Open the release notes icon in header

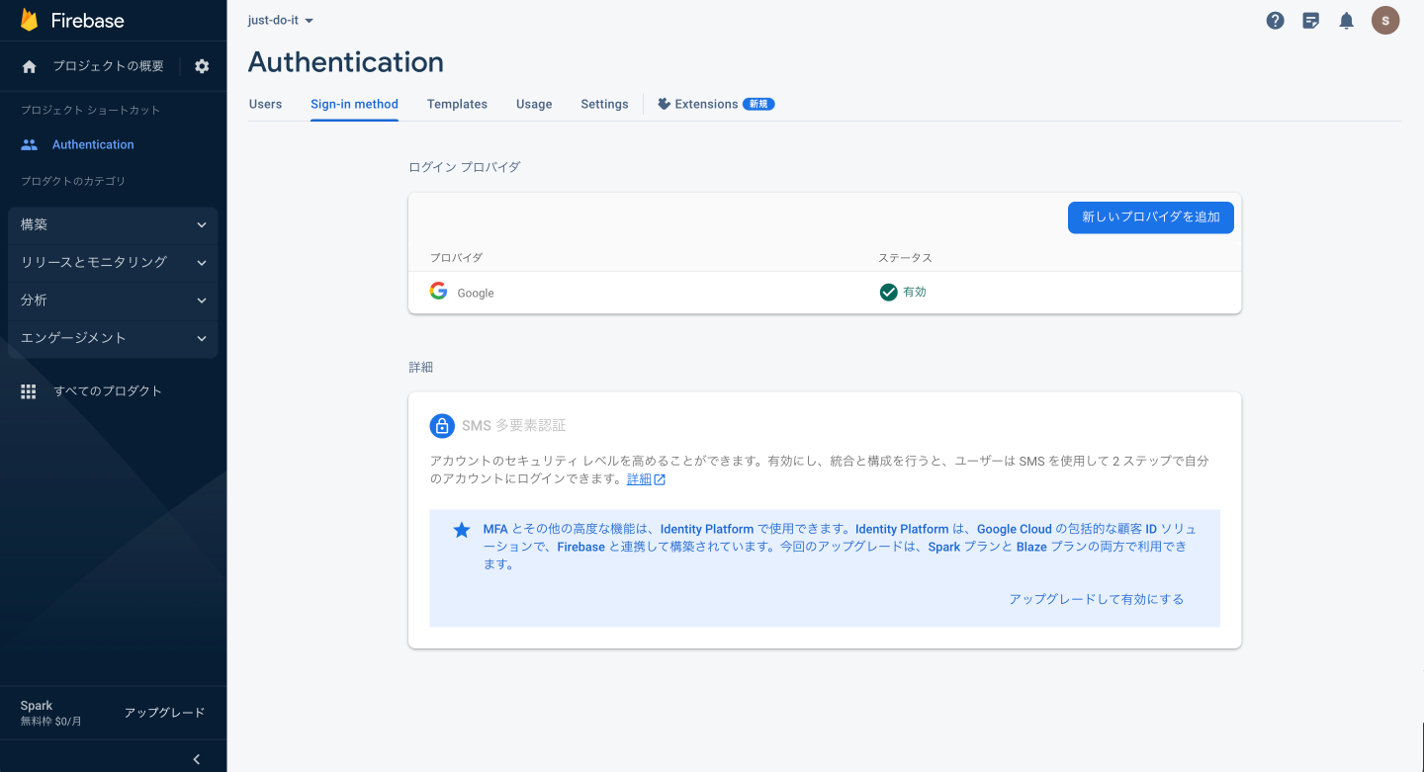coord(1311,21)
